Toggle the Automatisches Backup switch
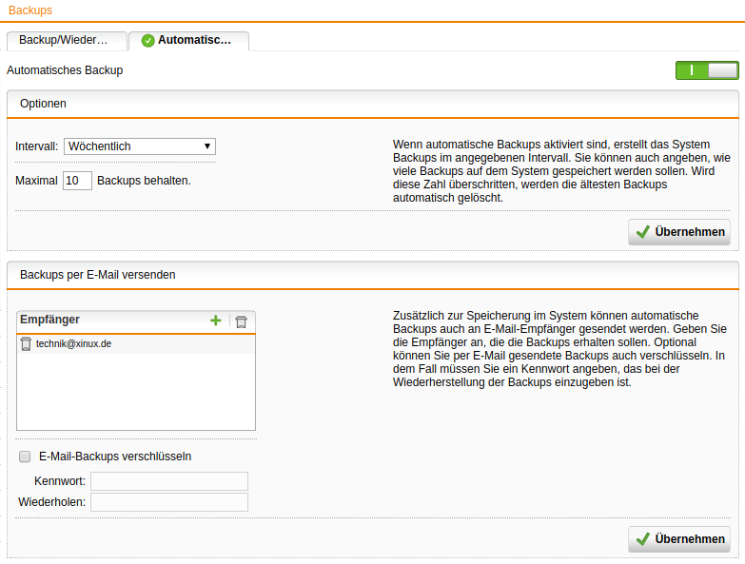 click(706, 70)
